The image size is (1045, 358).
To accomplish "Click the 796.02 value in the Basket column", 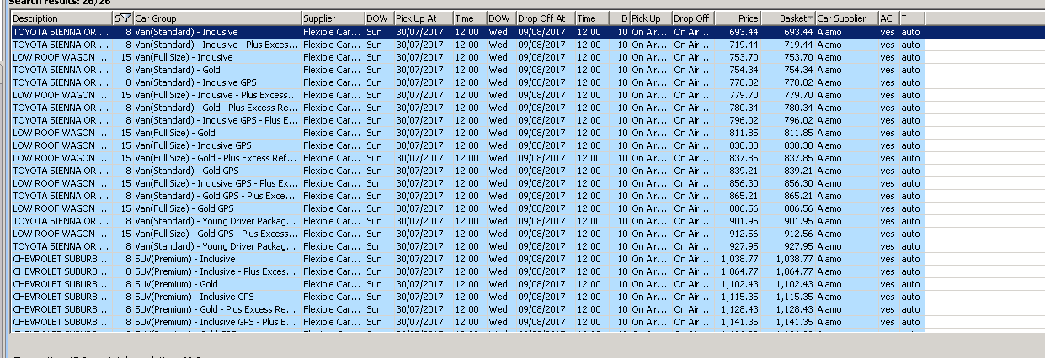I will pyautogui.click(x=798, y=120).
